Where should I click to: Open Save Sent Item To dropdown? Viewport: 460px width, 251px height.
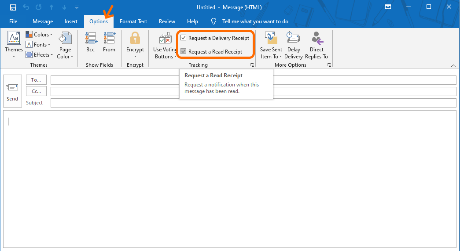click(x=271, y=46)
